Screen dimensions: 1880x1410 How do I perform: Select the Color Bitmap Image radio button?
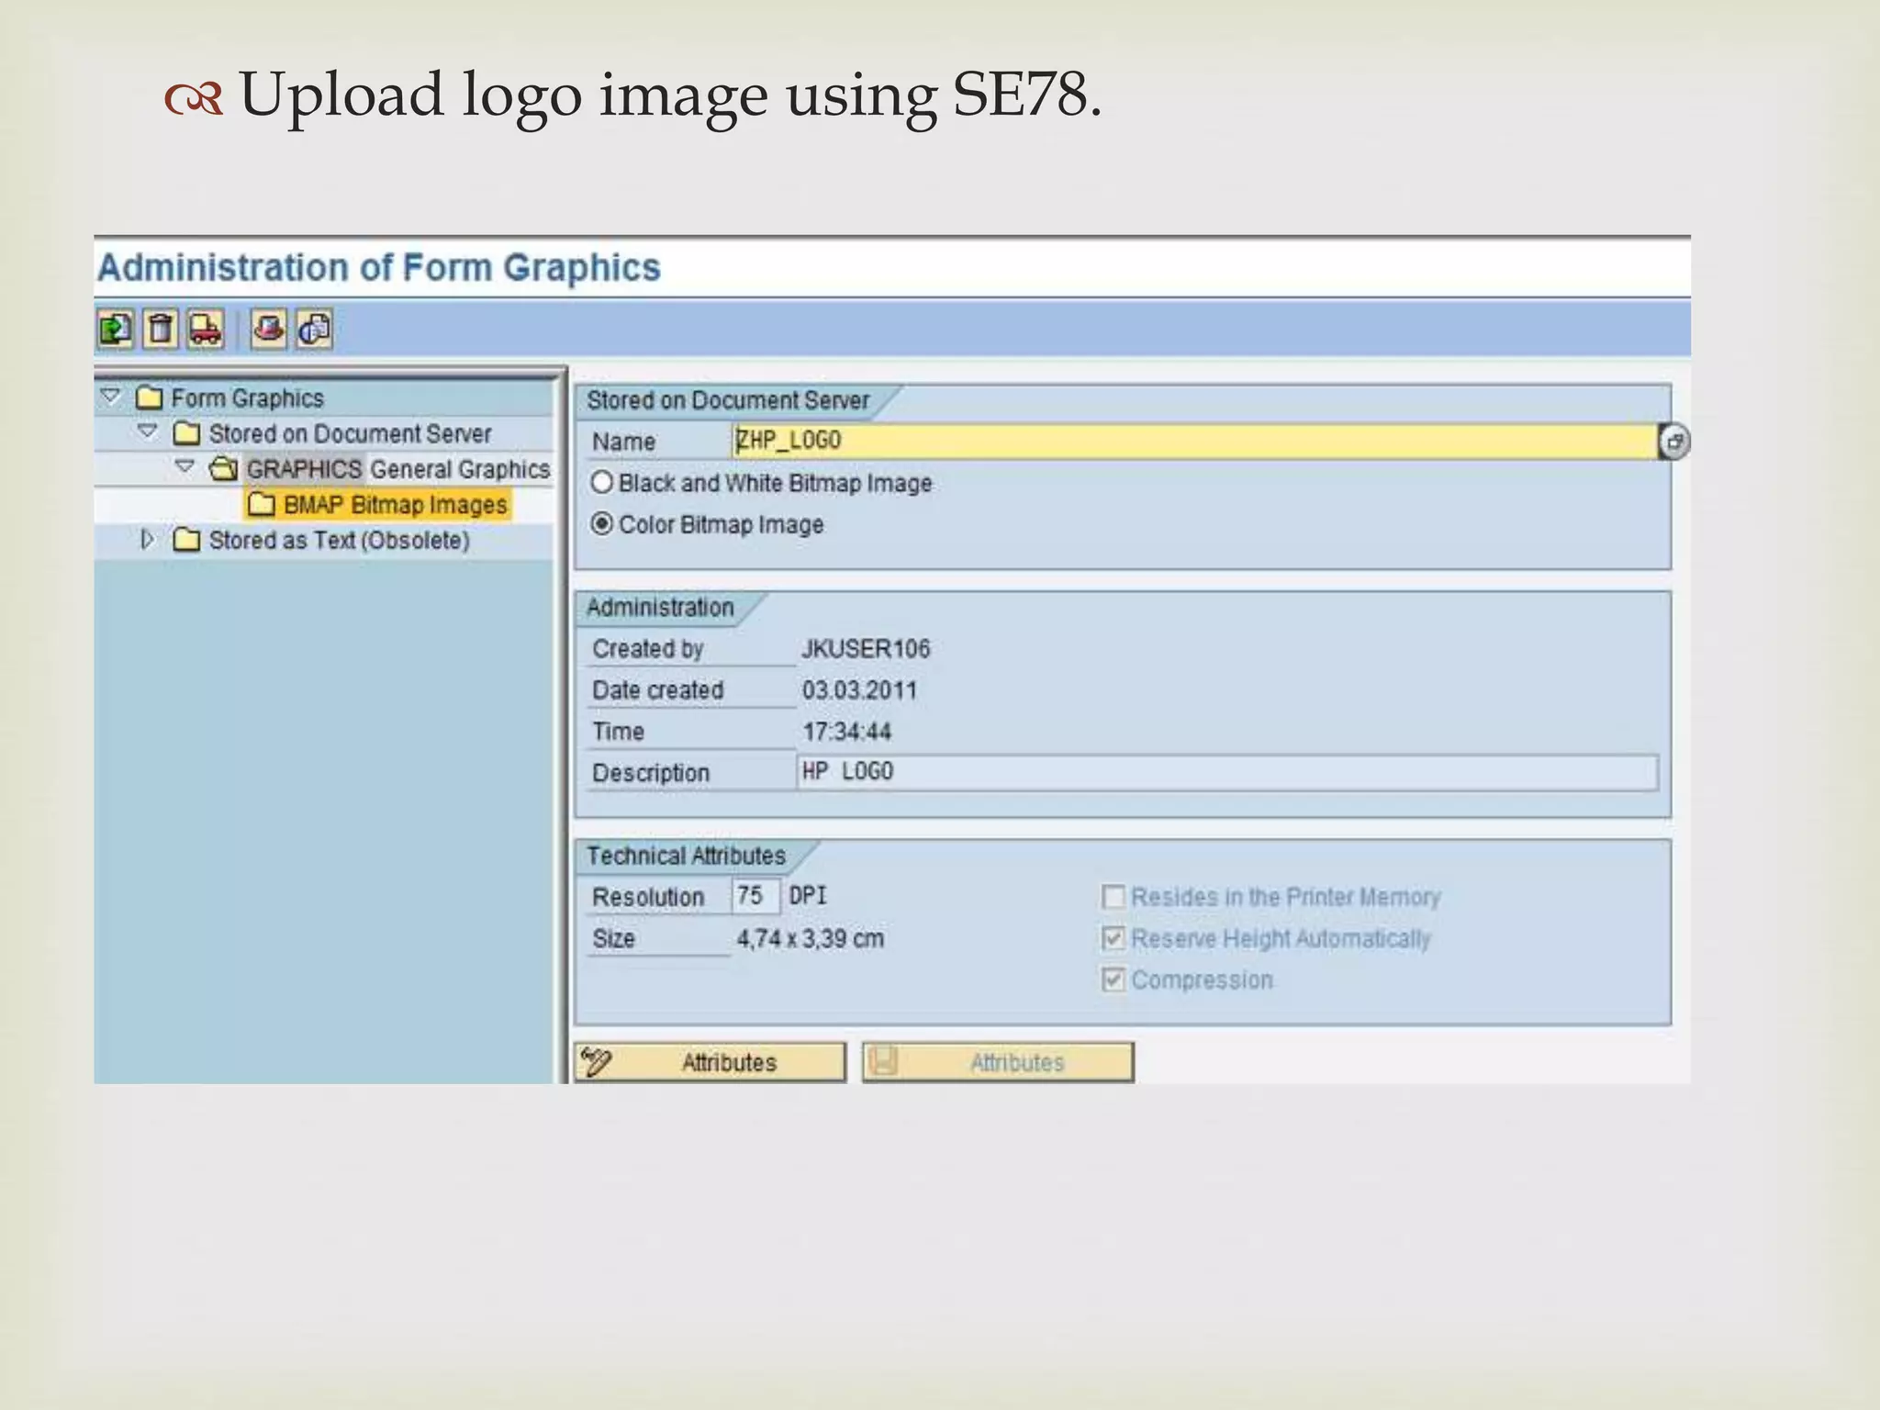[602, 524]
